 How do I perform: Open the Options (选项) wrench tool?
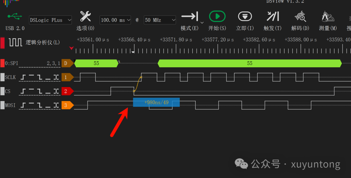[x=85, y=17]
